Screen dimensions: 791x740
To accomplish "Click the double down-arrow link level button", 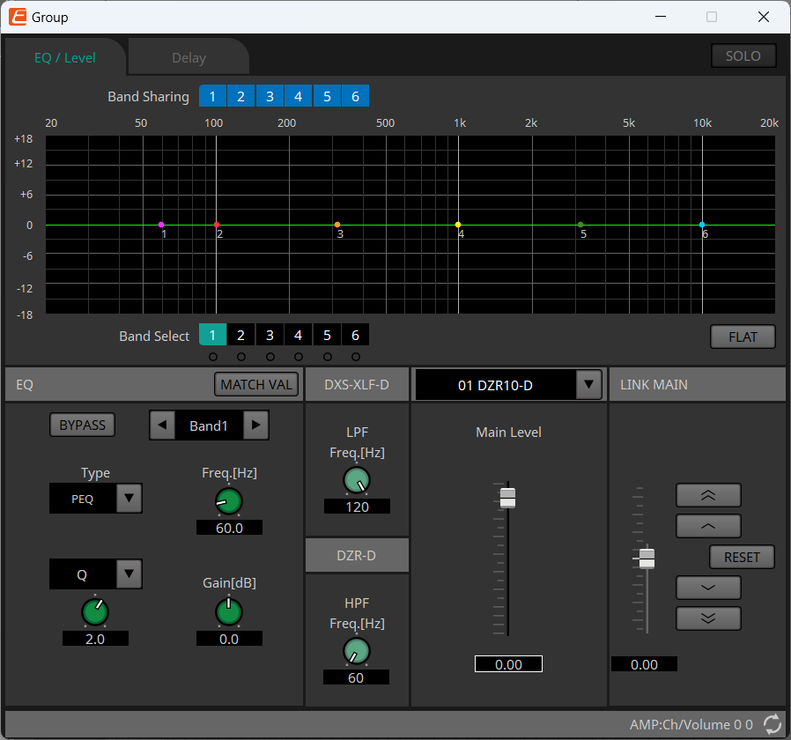I will [708, 618].
